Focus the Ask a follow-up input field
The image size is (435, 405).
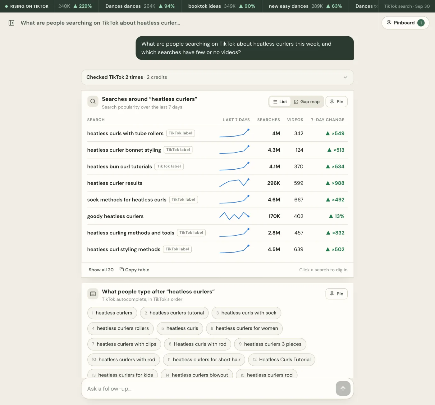[208, 389]
